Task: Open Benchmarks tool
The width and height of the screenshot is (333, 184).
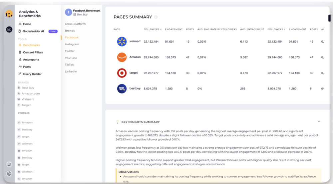Action: [31, 45]
